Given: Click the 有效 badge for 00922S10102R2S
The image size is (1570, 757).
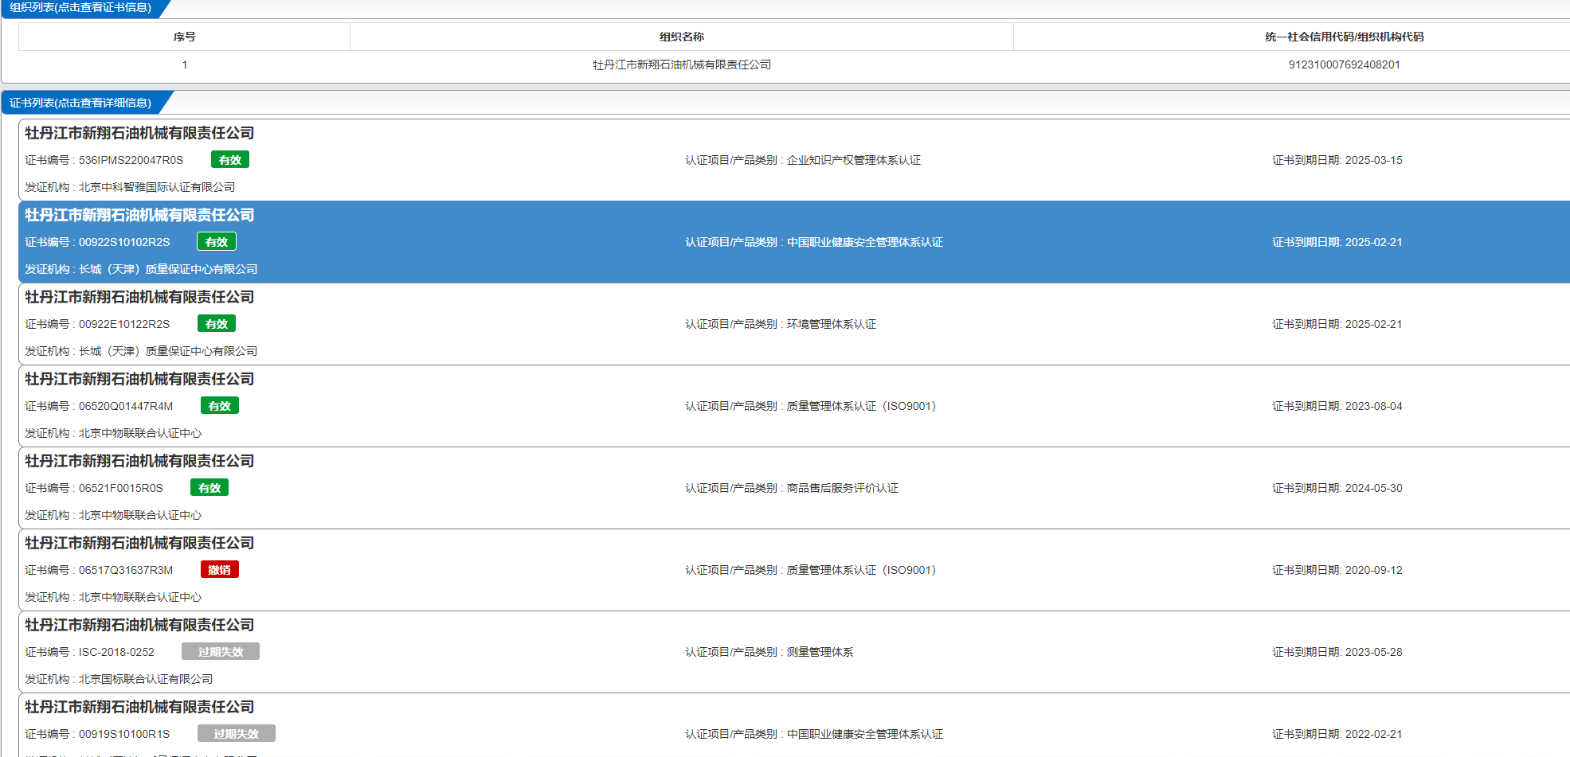Looking at the screenshot, I should coord(217,242).
